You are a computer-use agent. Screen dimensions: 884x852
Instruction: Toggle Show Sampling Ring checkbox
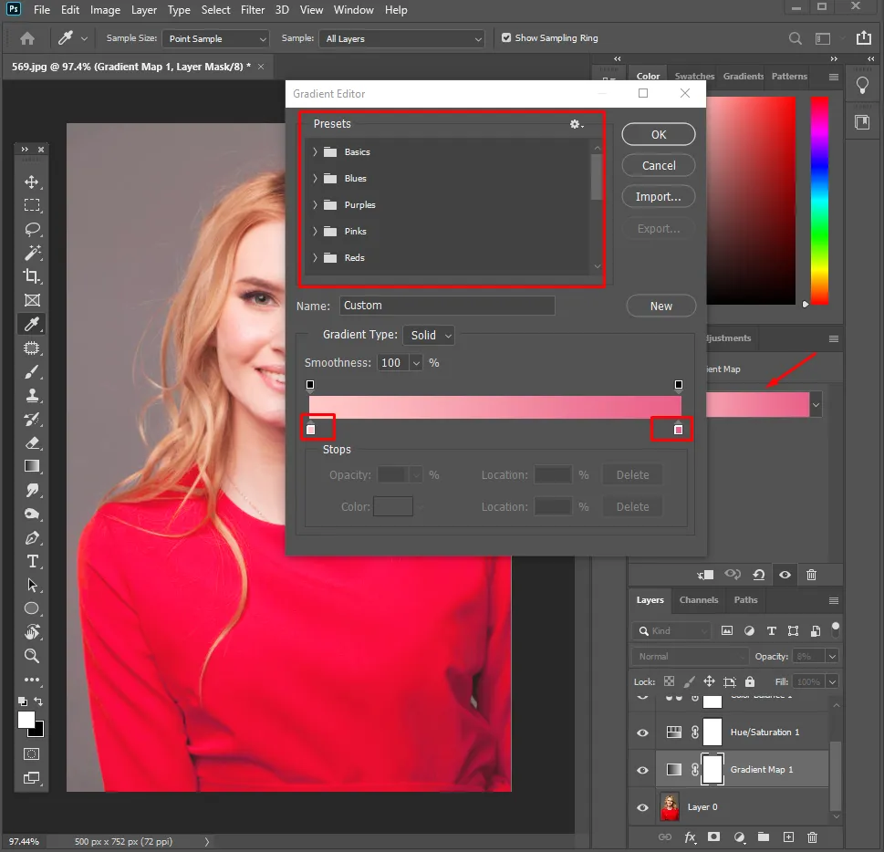(x=506, y=38)
